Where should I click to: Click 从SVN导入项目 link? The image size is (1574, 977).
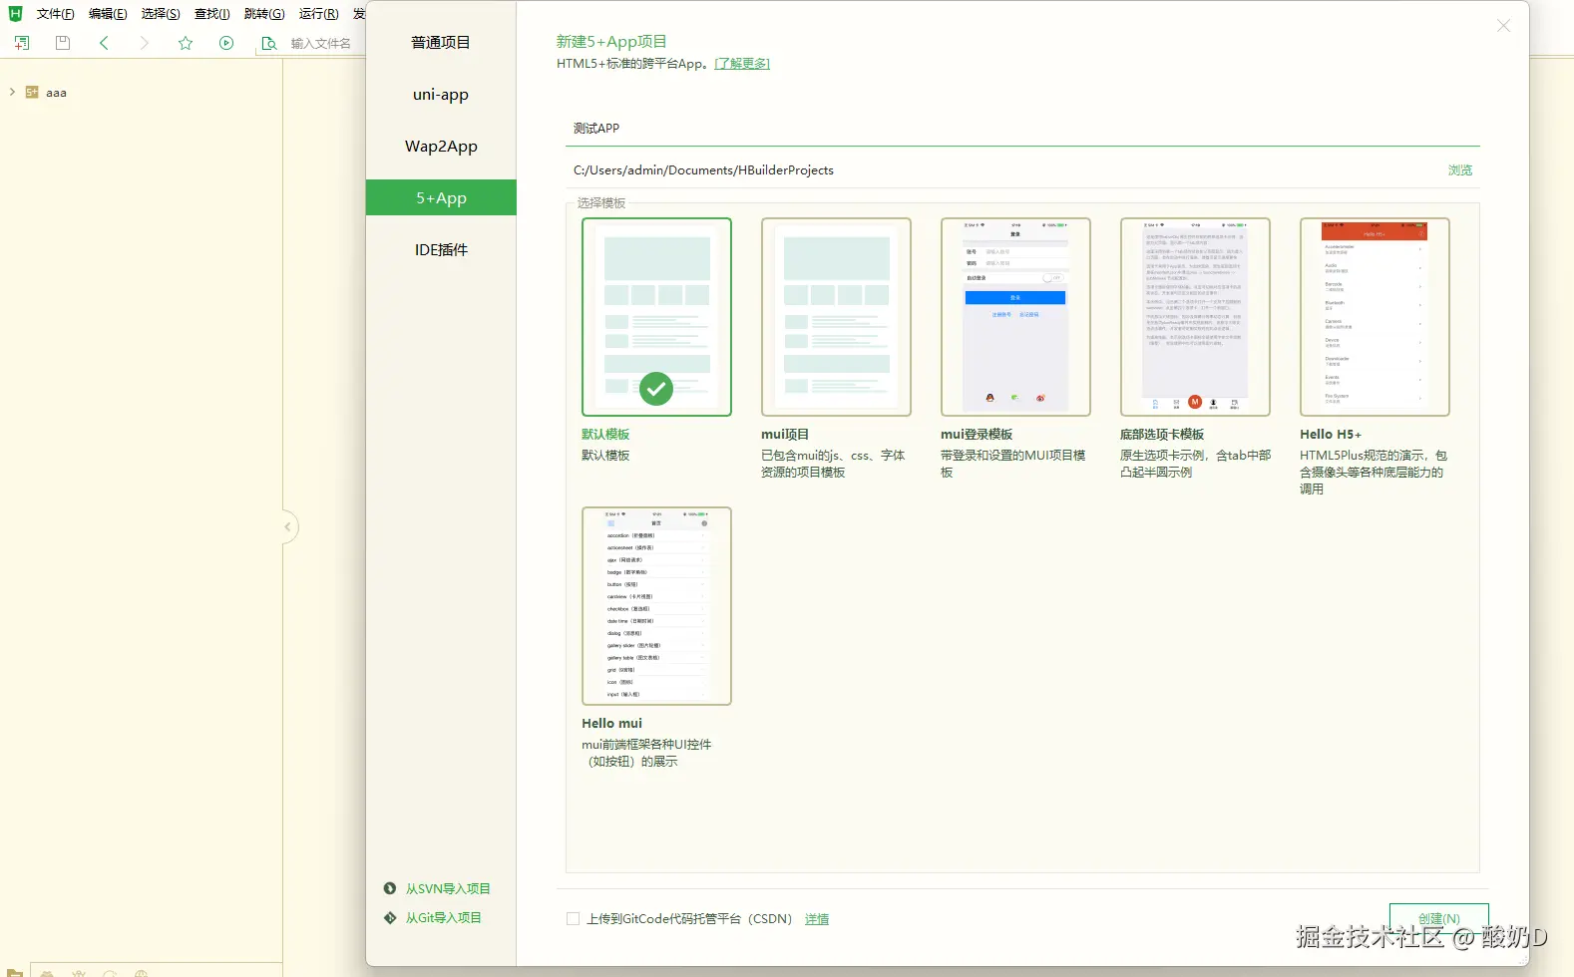click(448, 888)
